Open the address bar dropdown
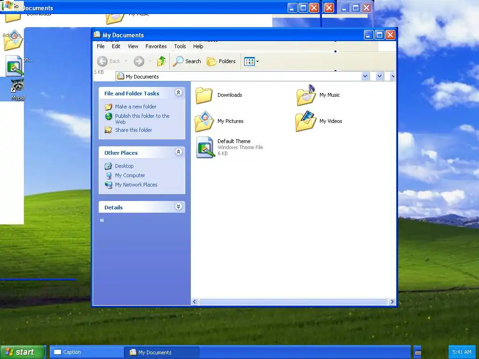The height and width of the screenshot is (359, 479). [x=365, y=76]
